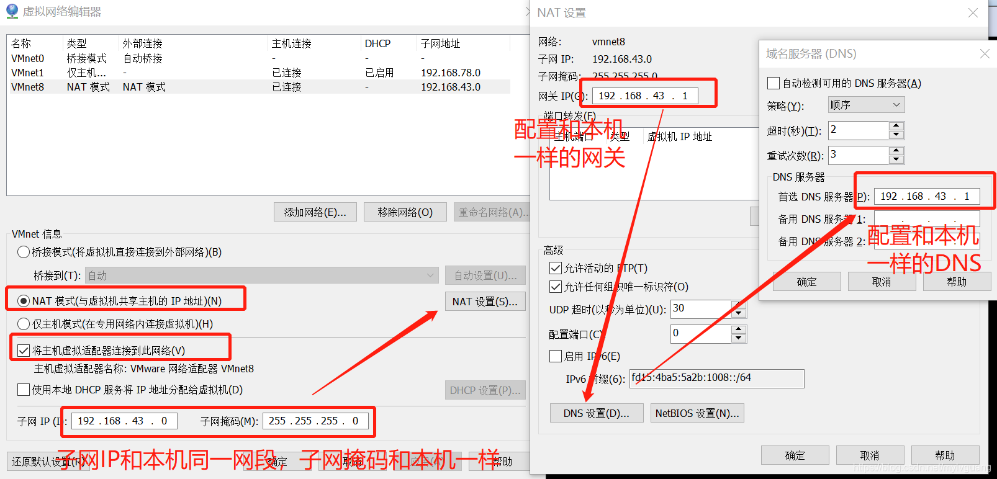The width and height of the screenshot is (997, 479).
Task: Decrease 超时(秒) value with down arrow
Action: pos(896,135)
